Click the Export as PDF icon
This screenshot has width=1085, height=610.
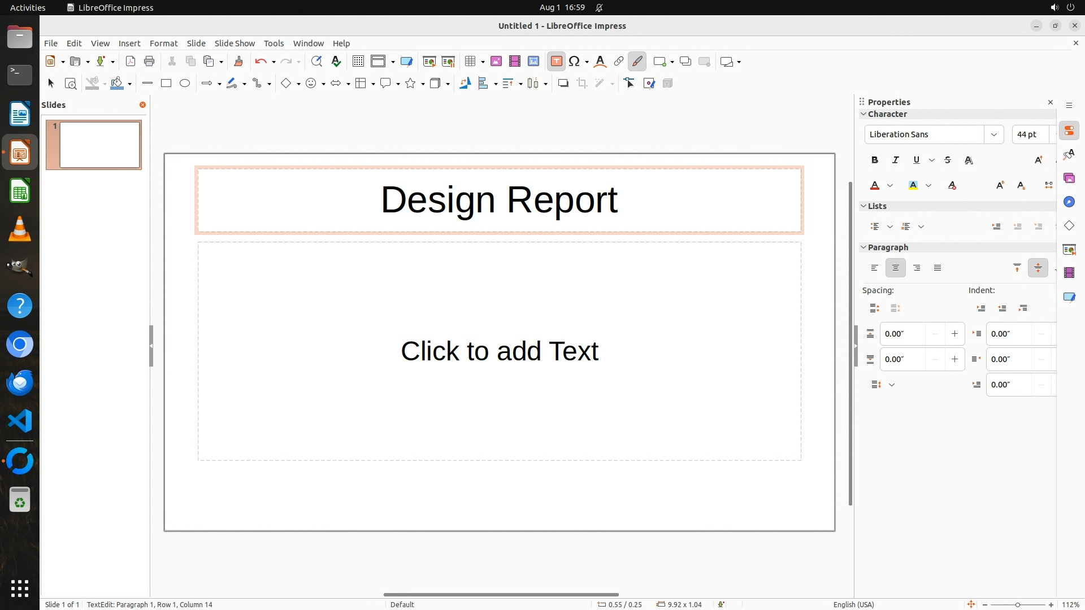coord(131,62)
